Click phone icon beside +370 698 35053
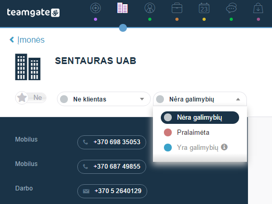Image resolution: width=272 pixels, height=204 pixels. click(x=85, y=142)
